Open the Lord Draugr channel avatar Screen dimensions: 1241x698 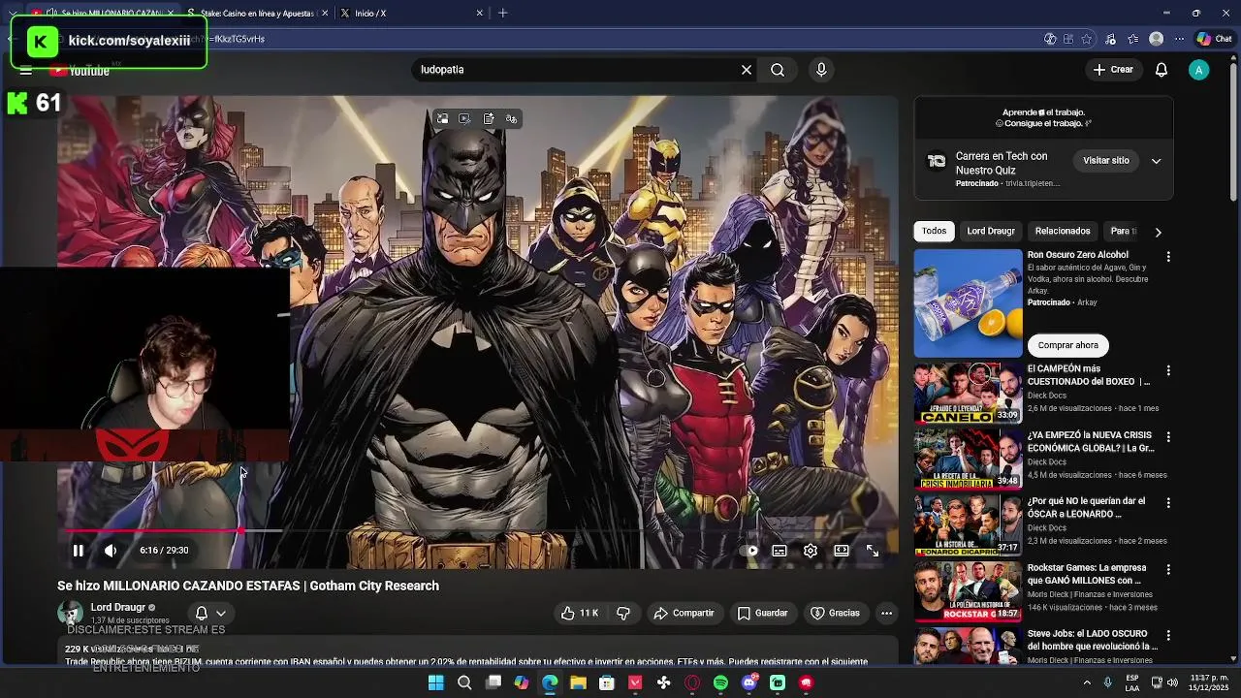pos(71,613)
